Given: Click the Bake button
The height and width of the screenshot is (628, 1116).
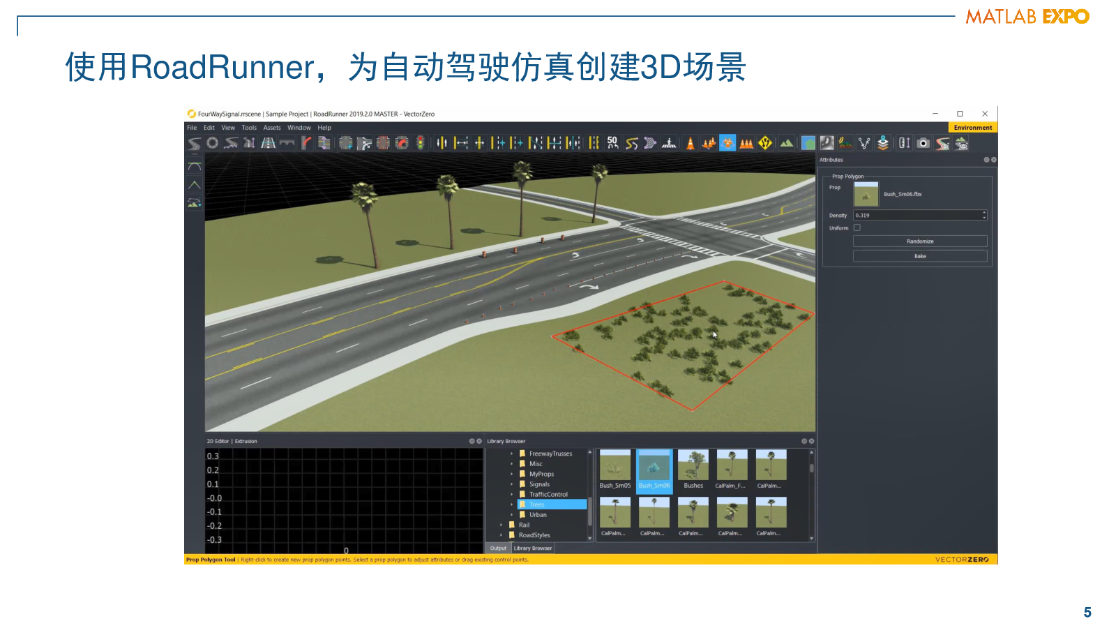Looking at the screenshot, I should [x=920, y=256].
